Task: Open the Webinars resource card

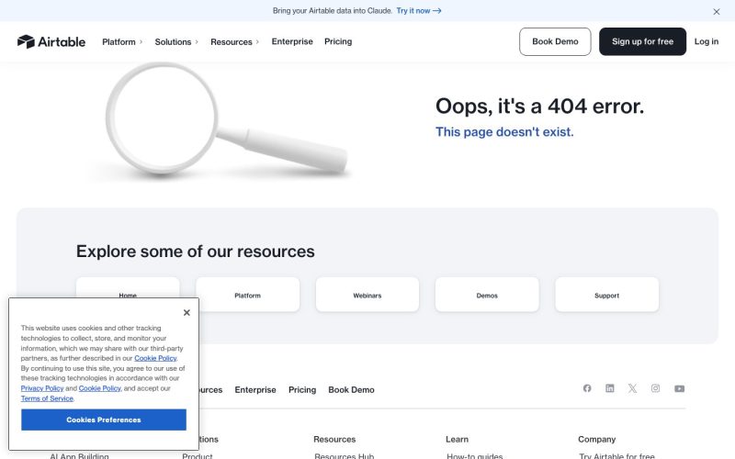Action: pyautogui.click(x=367, y=295)
